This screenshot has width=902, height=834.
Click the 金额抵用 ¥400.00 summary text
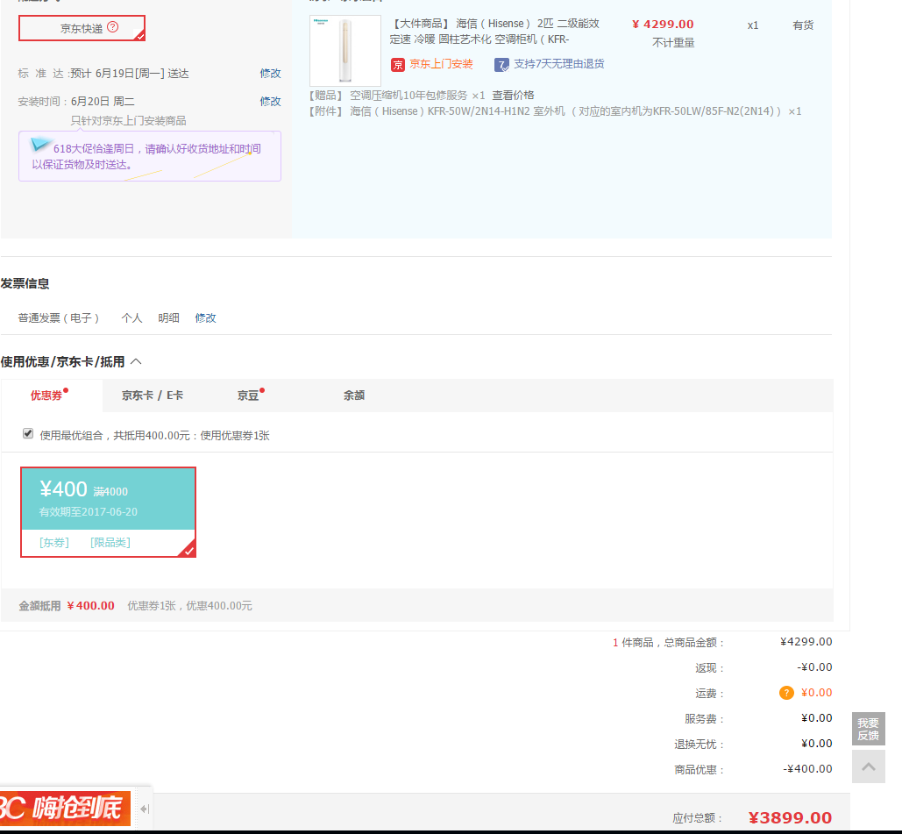(67, 605)
